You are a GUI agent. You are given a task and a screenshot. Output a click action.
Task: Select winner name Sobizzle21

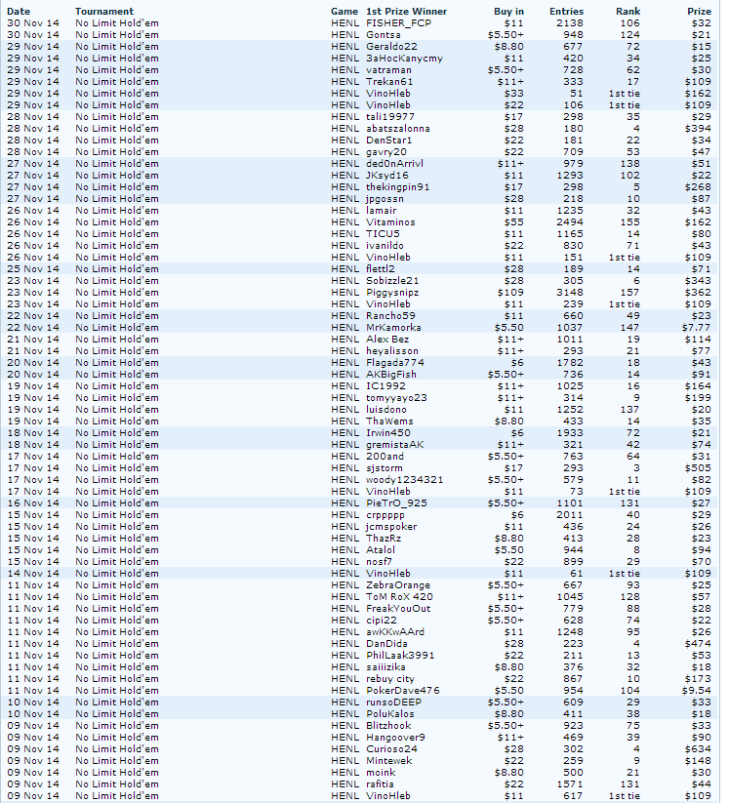(392, 281)
